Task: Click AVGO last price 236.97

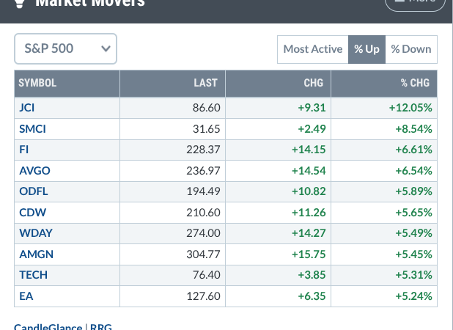Action: click(x=203, y=171)
